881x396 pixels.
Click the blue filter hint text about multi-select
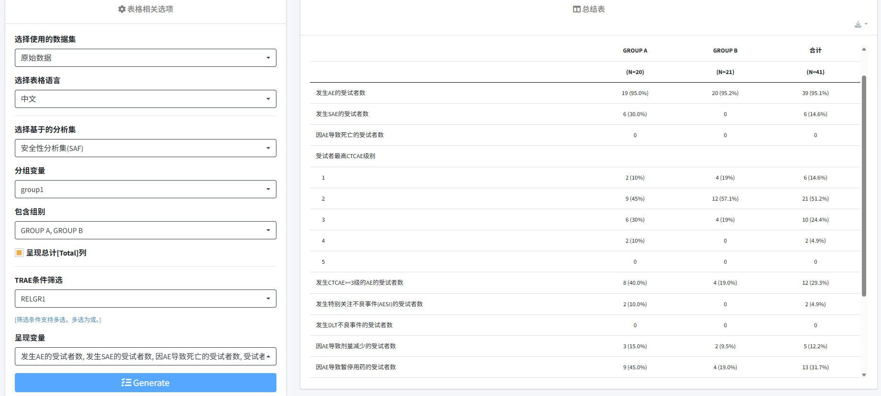tap(58, 320)
